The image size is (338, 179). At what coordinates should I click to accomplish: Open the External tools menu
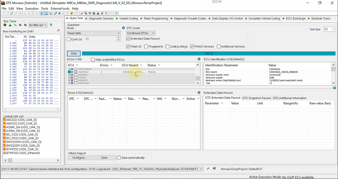pos(60,8)
